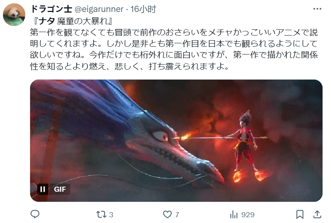
Task: Open the three-dots more options menu
Action: [317, 9]
